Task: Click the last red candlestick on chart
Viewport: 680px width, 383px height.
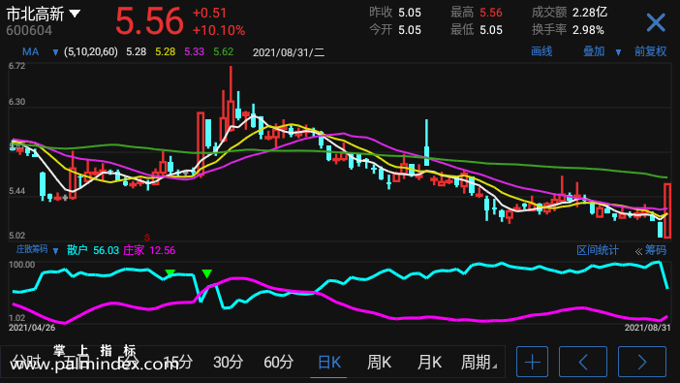Action: tap(667, 210)
